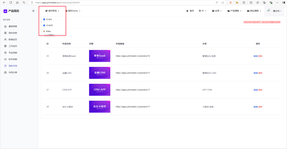Expand the 应用 dropdown menu

pos(217,11)
